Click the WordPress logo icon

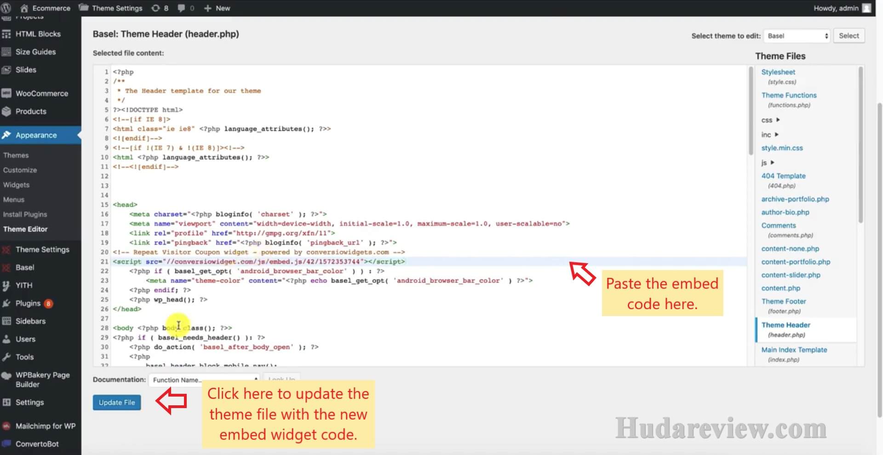pyautogui.click(x=6, y=8)
